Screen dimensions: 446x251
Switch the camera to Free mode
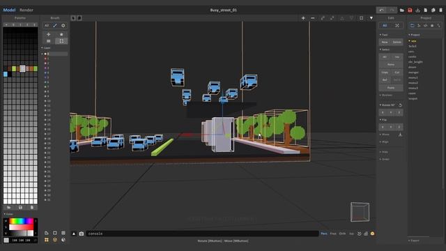333,234
